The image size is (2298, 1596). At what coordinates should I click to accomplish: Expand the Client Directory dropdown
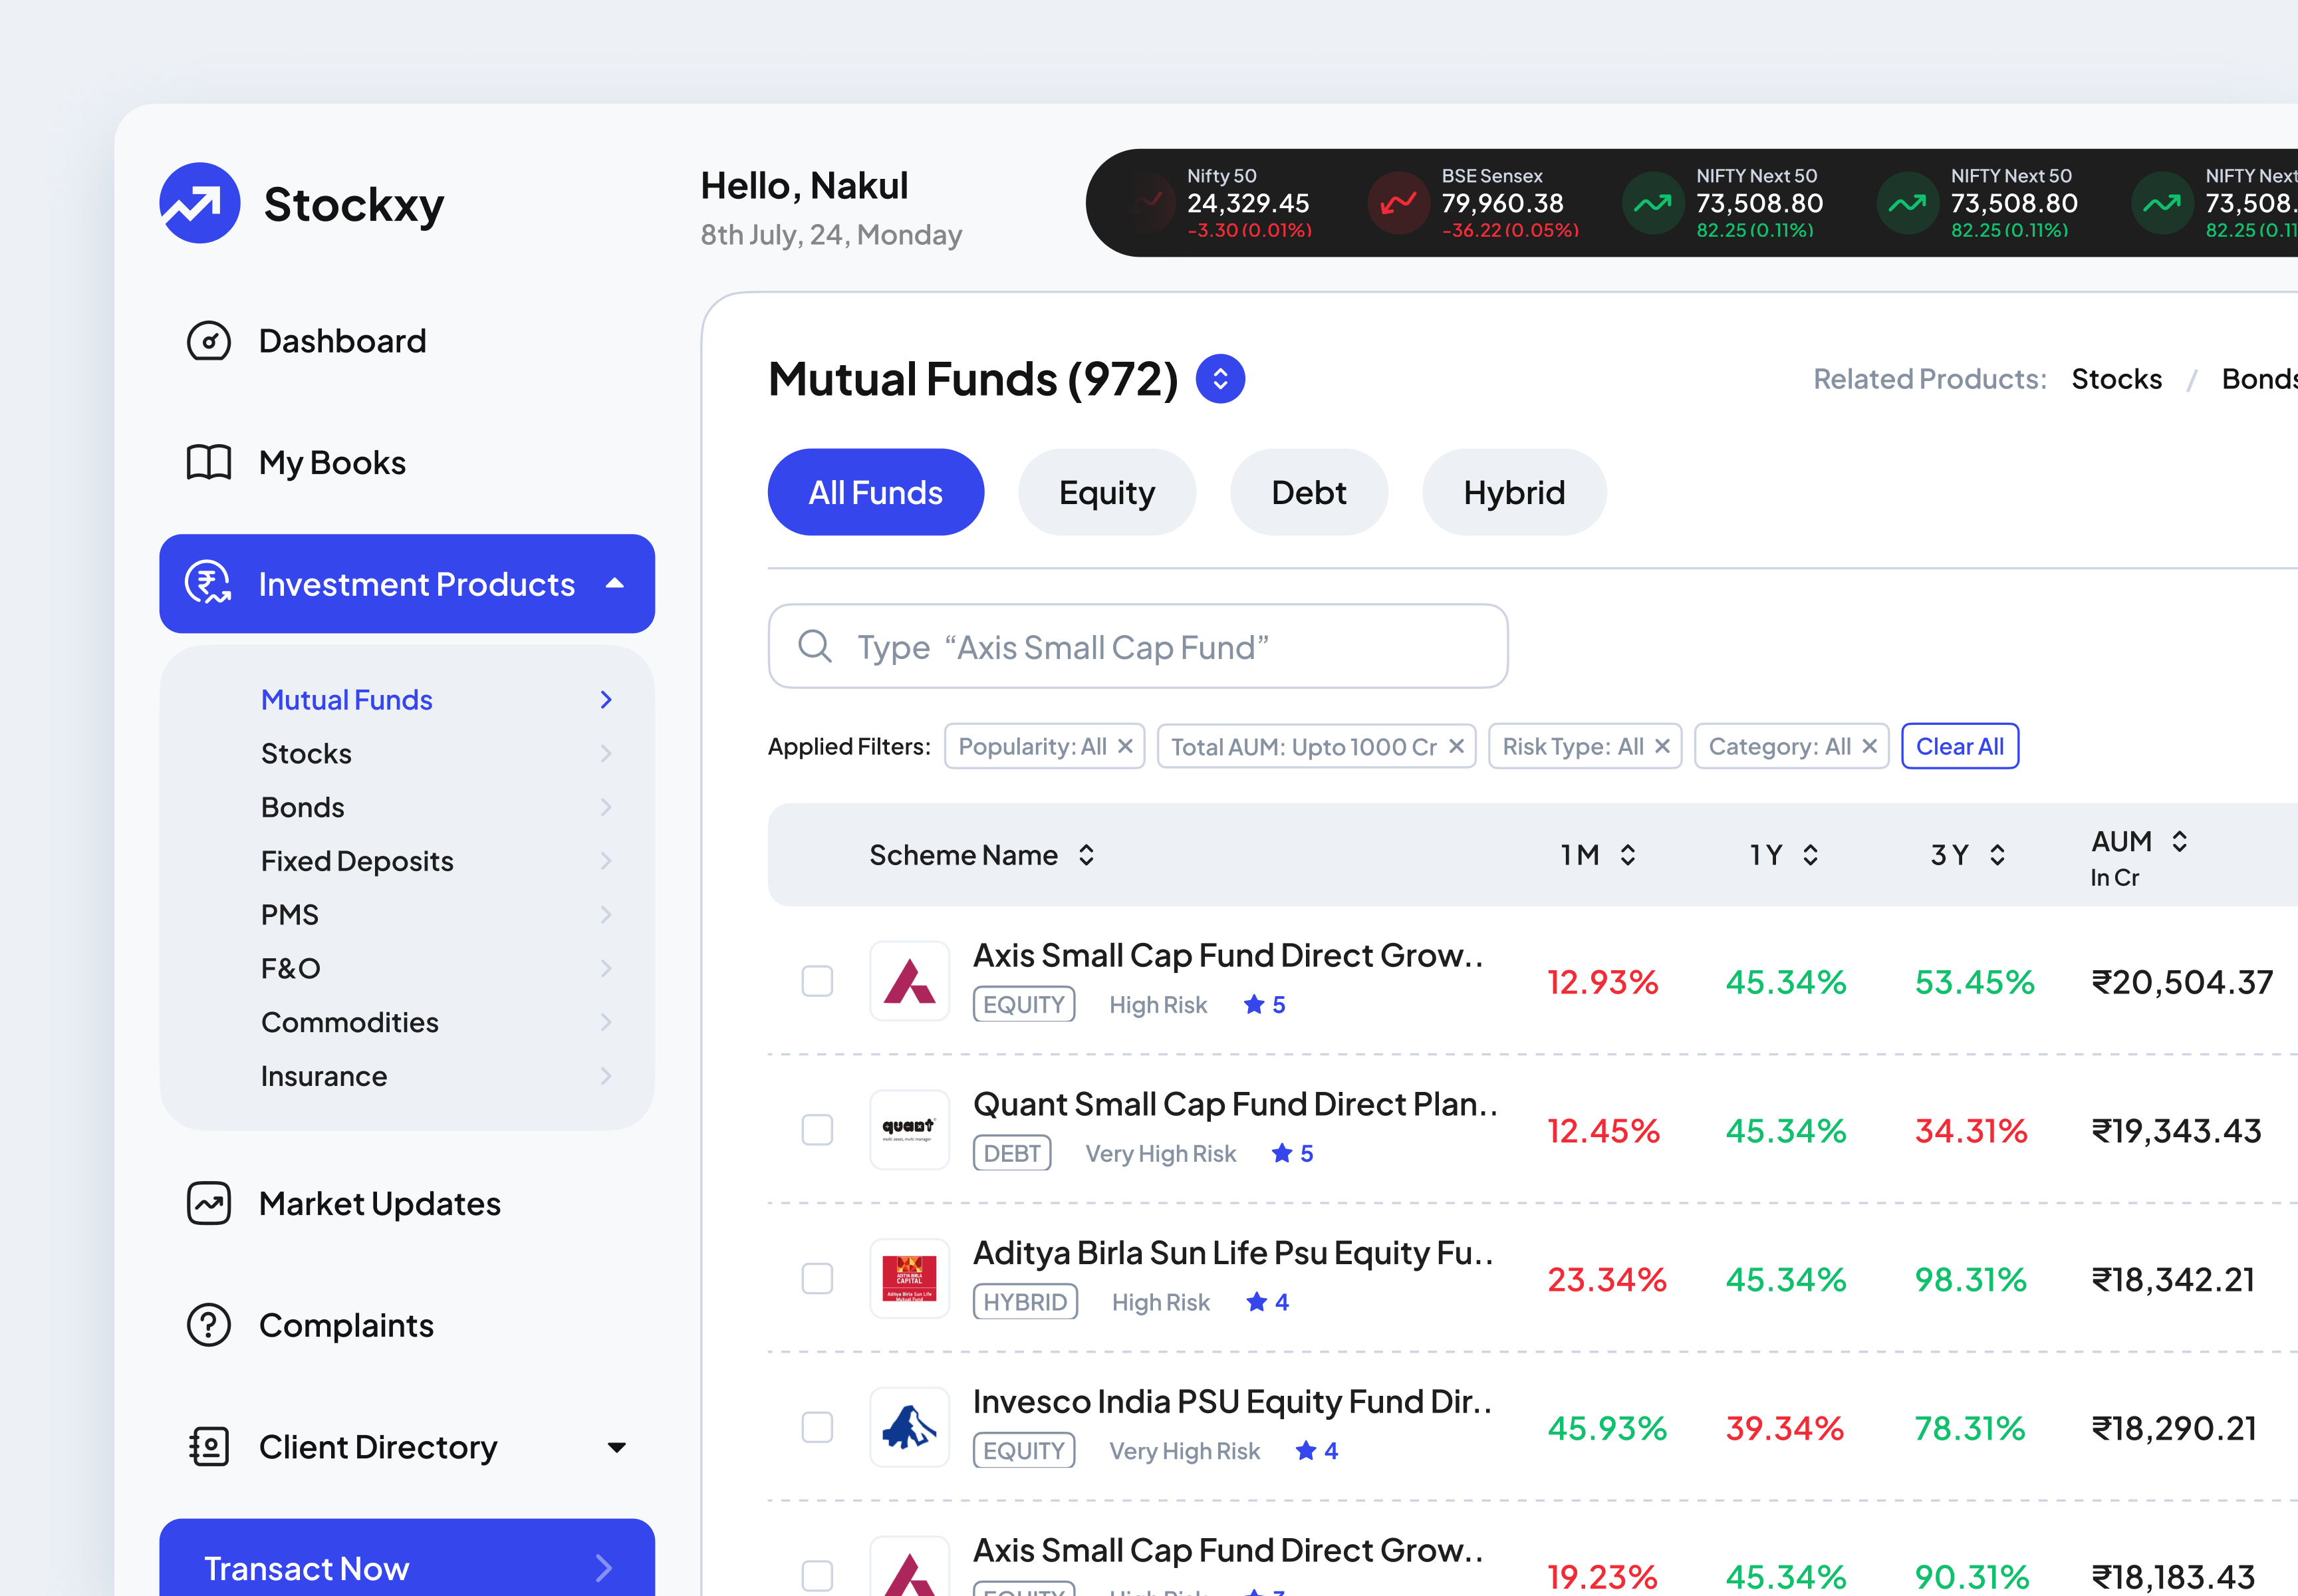point(617,1446)
